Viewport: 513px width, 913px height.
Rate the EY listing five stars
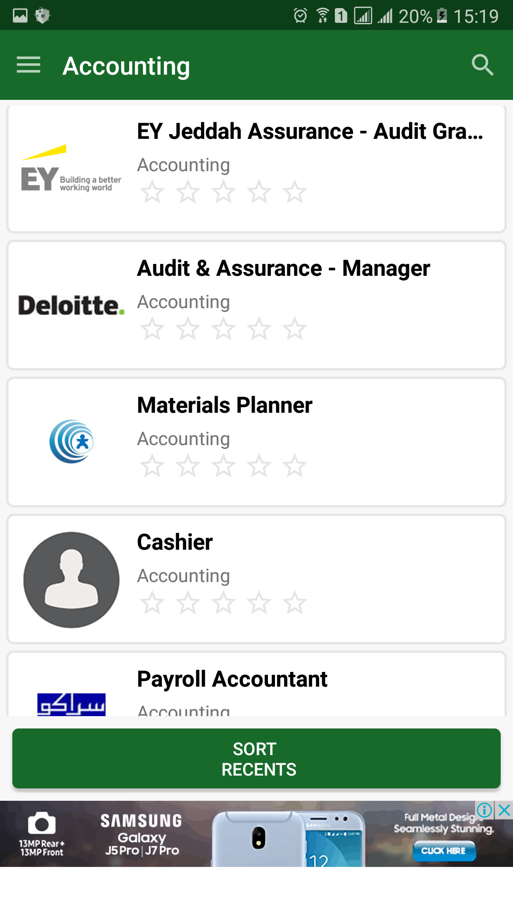294,192
